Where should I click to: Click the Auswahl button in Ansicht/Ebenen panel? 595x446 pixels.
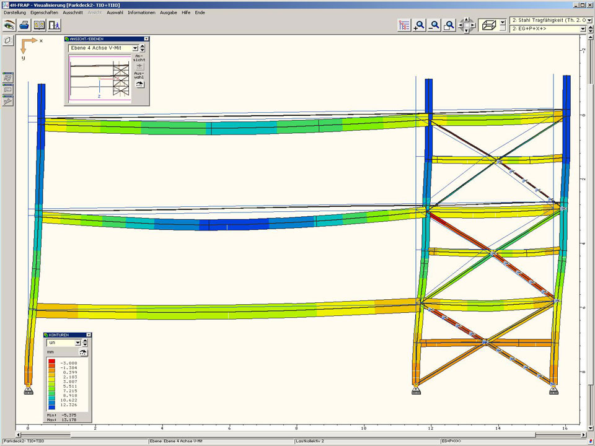139,84
